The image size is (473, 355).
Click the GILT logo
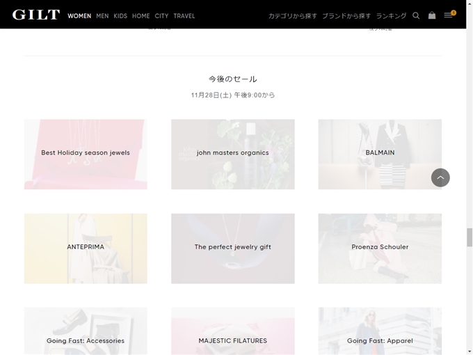[36, 15]
